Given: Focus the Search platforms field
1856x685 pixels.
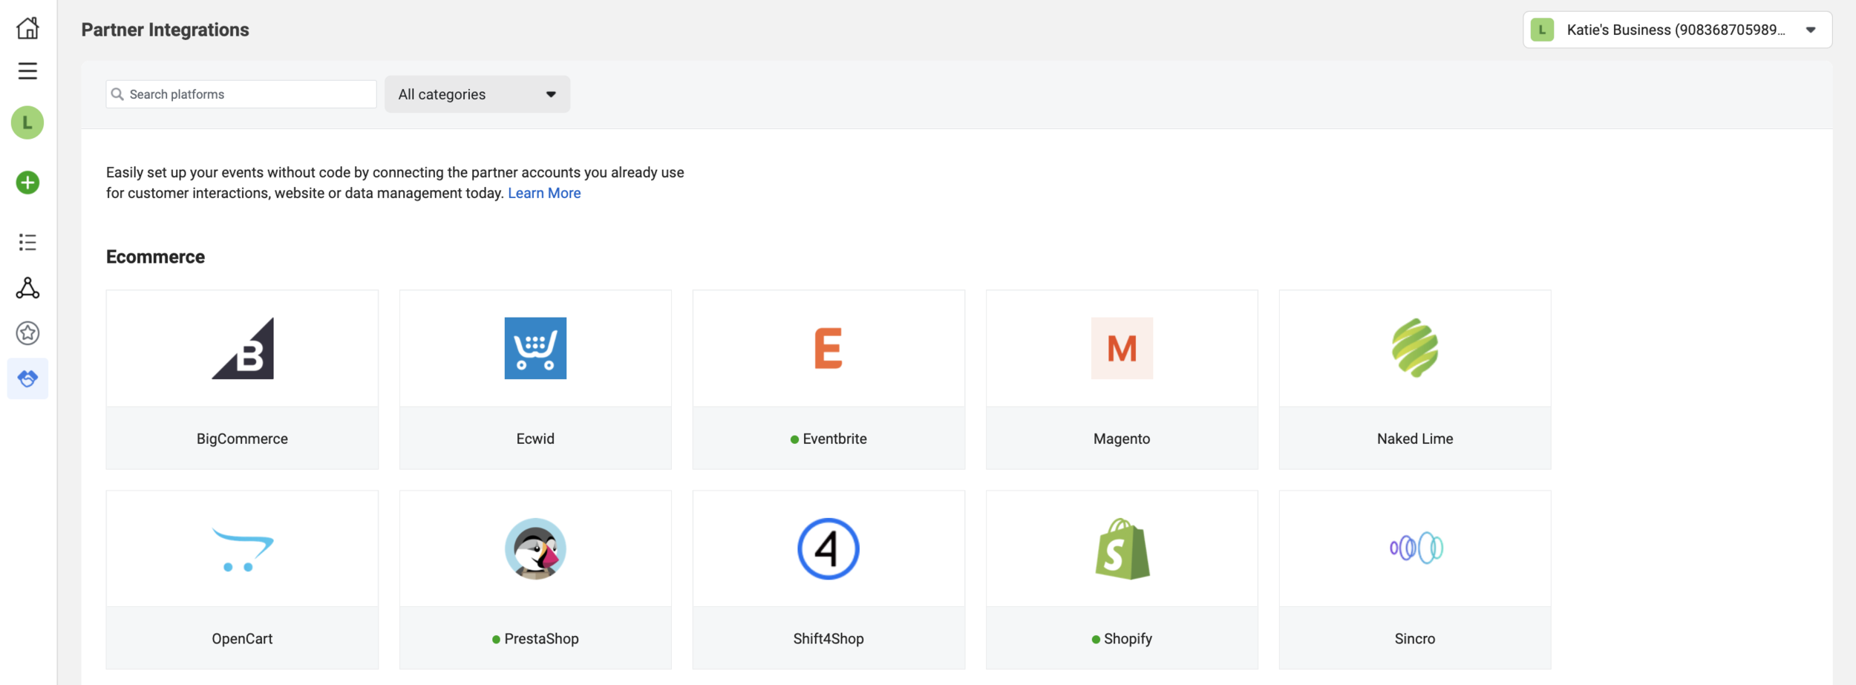Looking at the screenshot, I should [x=241, y=94].
